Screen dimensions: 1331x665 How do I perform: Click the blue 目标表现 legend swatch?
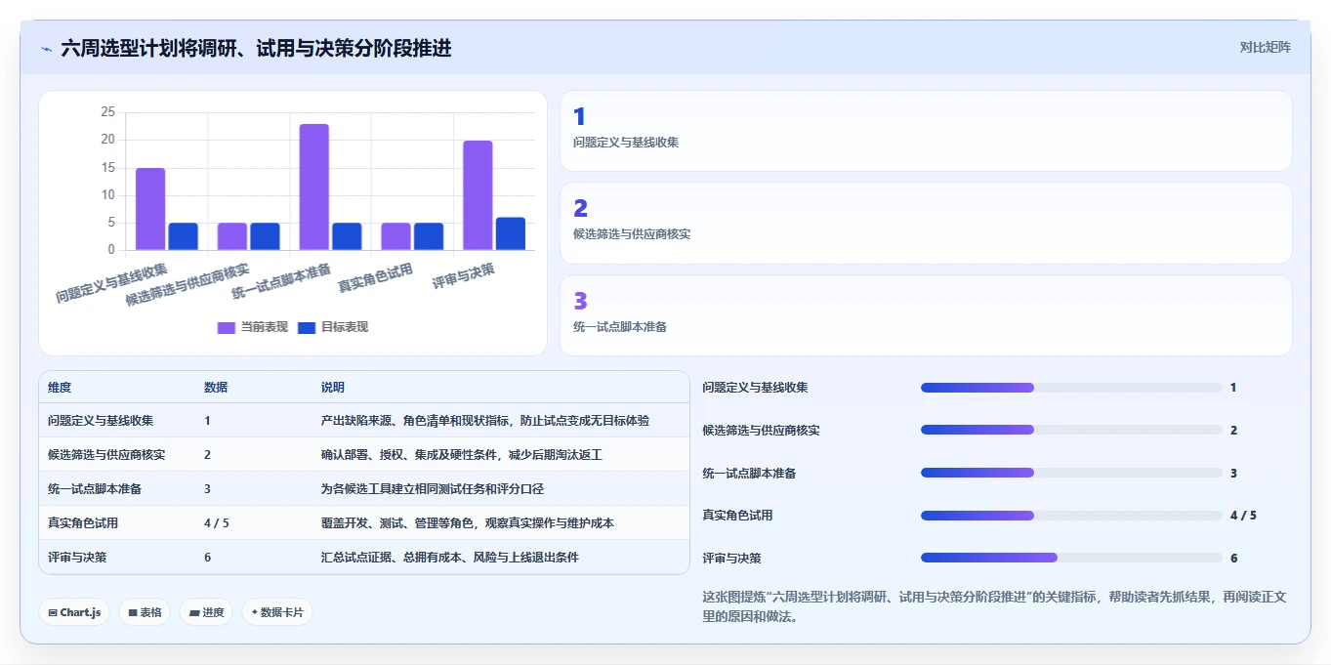[x=307, y=327]
